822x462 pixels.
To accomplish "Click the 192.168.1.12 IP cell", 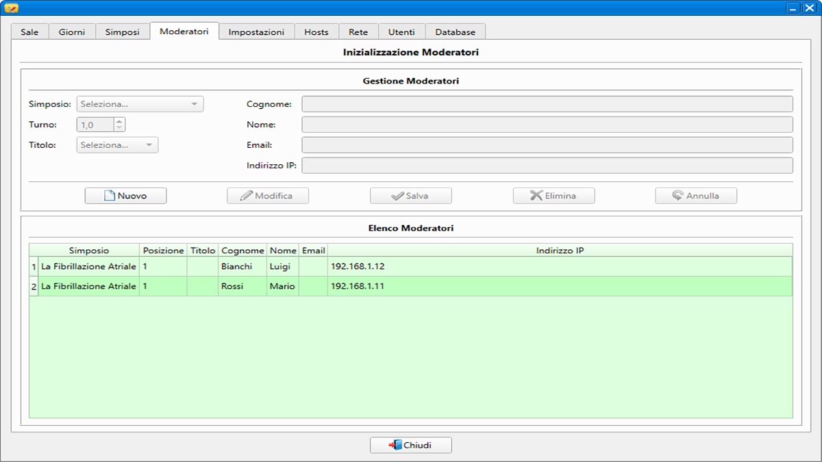I will pyautogui.click(x=560, y=266).
